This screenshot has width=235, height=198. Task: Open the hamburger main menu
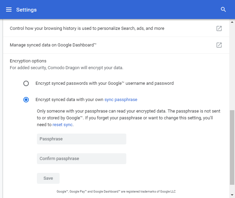coord(9,9)
